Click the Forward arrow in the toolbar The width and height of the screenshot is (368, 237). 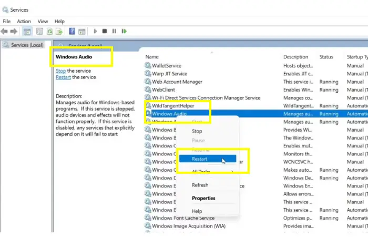pyautogui.click(x=14, y=31)
